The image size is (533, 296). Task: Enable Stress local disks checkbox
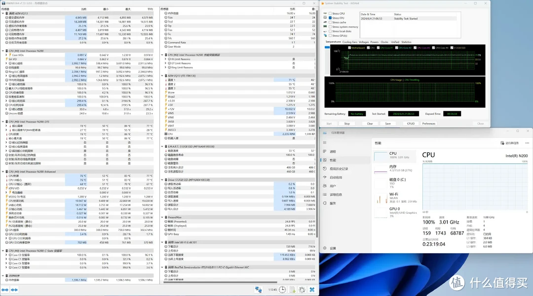tap(330, 31)
